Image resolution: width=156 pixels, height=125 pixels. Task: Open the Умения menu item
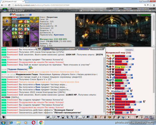[106, 11]
